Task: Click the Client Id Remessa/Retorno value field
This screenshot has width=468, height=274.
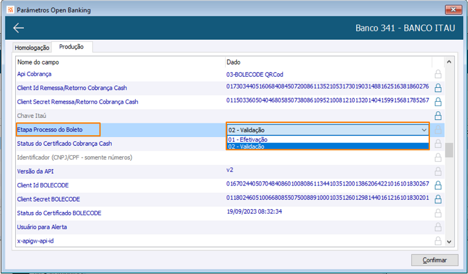Action: [x=328, y=86]
